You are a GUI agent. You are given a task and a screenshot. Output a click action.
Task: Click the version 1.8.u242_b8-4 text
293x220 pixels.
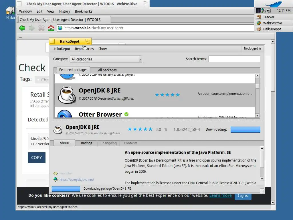(187, 129)
